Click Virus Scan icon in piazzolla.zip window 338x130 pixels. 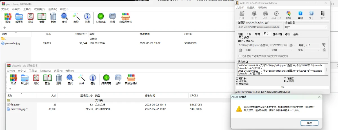pyautogui.click(x=101, y=16)
